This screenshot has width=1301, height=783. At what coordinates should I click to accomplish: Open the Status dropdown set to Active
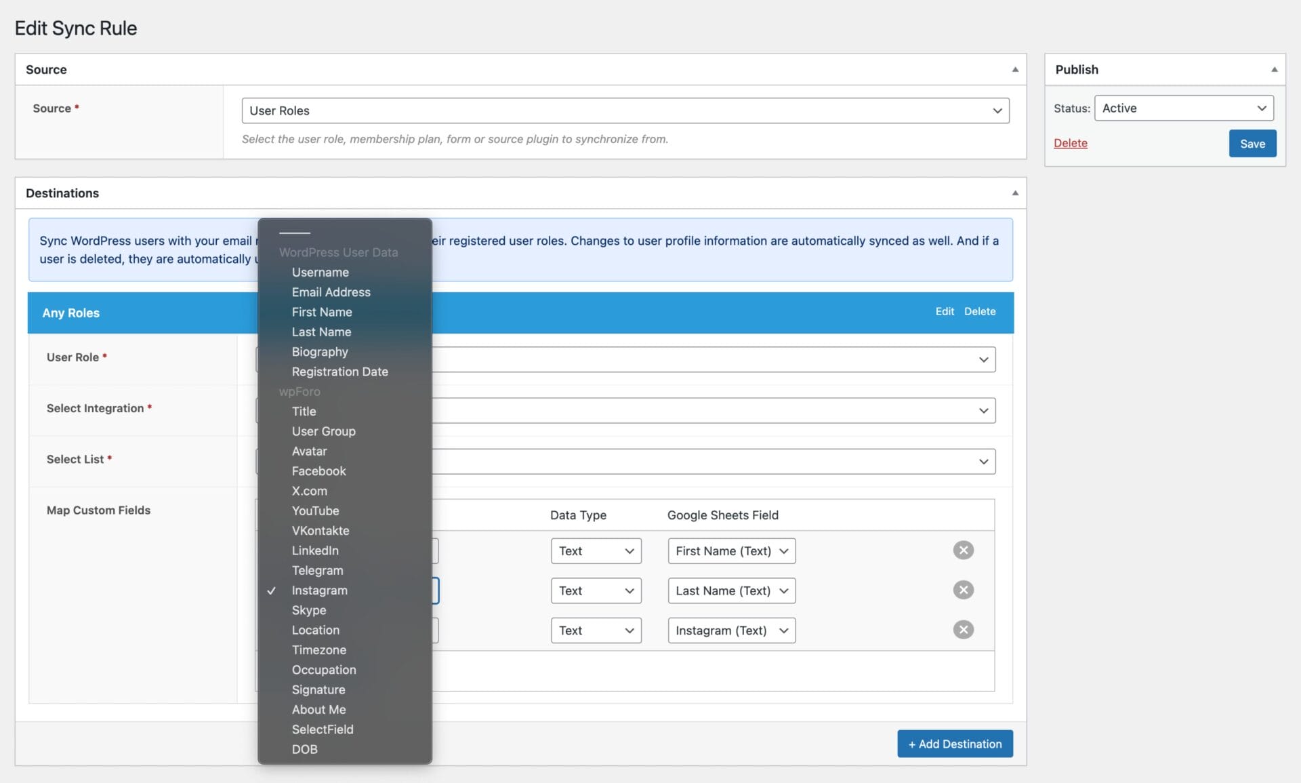(1183, 108)
